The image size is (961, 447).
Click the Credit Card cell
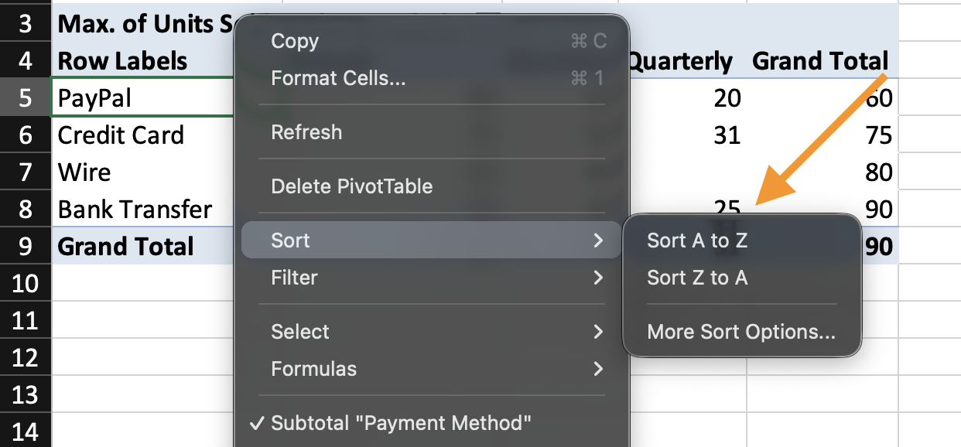(x=121, y=135)
